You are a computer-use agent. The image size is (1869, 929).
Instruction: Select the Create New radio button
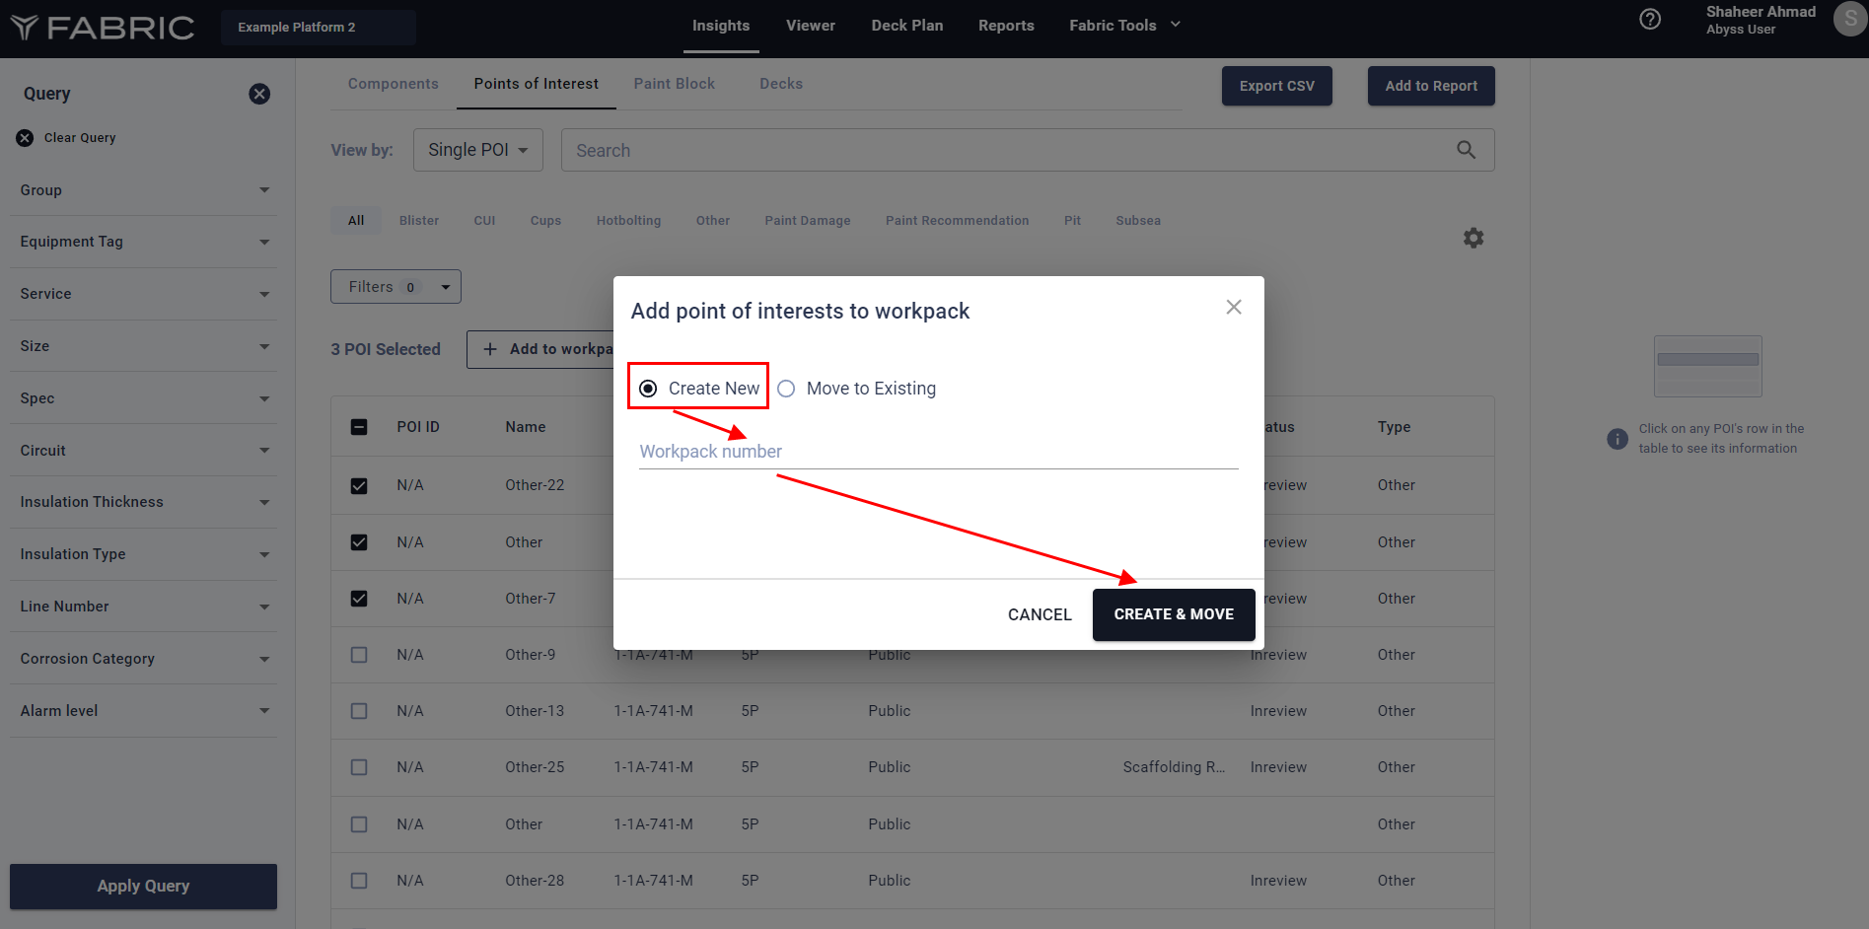648,389
